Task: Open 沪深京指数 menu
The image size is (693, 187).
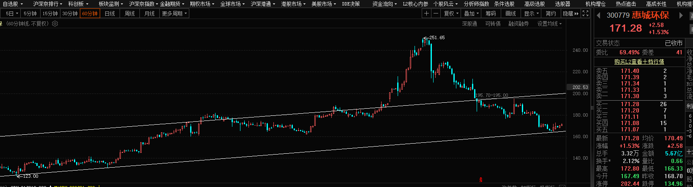Action: point(144,4)
